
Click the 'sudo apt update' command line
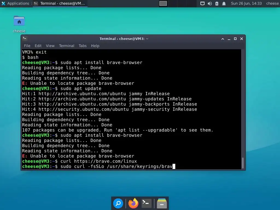click(62, 88)
